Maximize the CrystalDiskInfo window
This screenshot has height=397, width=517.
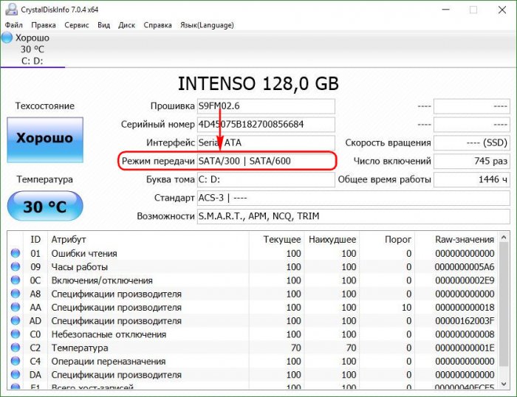pos(473,10)
